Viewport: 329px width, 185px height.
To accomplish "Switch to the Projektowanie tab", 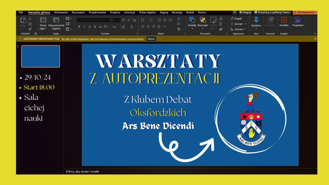I will click(x=97, y=12).
